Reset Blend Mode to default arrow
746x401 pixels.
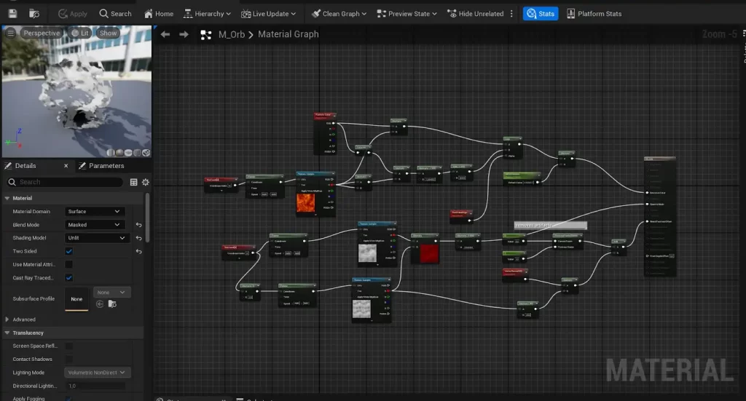click(138, 225)
